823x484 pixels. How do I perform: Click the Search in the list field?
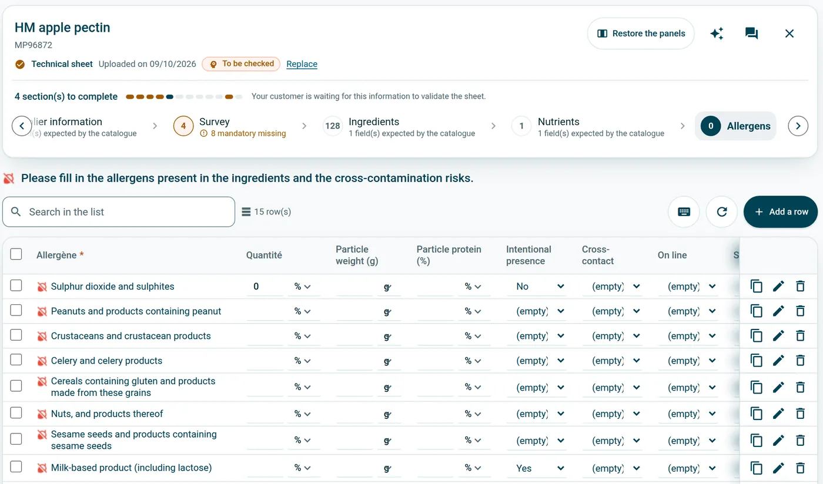tap(119, 212)
